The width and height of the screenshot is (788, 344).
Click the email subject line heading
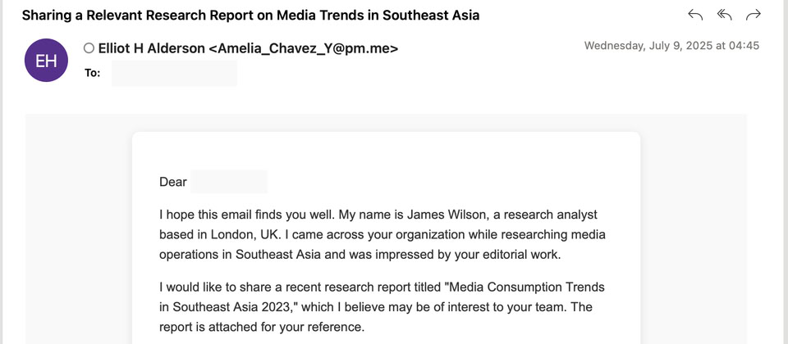coord(250,16)
